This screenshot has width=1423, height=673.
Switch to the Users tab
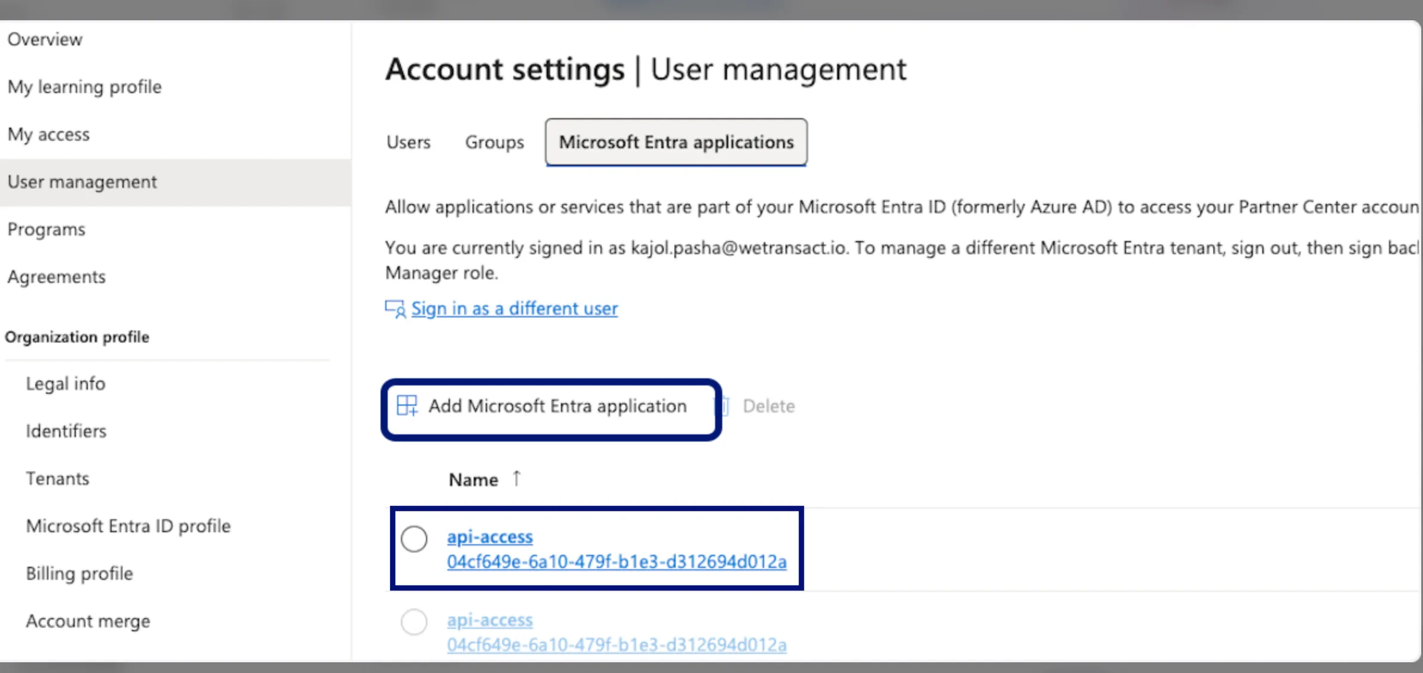tap(409, 142)
